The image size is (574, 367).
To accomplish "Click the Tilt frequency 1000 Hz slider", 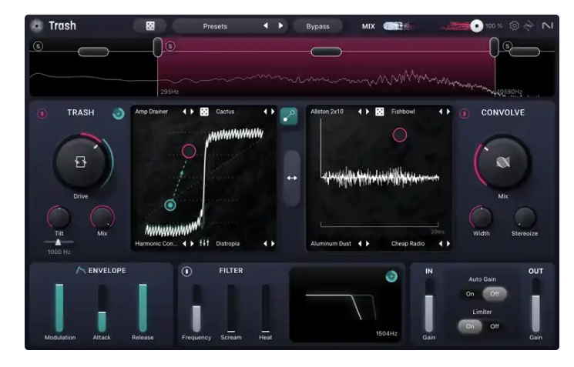I will pyautogui.click(x=59, y=242).
